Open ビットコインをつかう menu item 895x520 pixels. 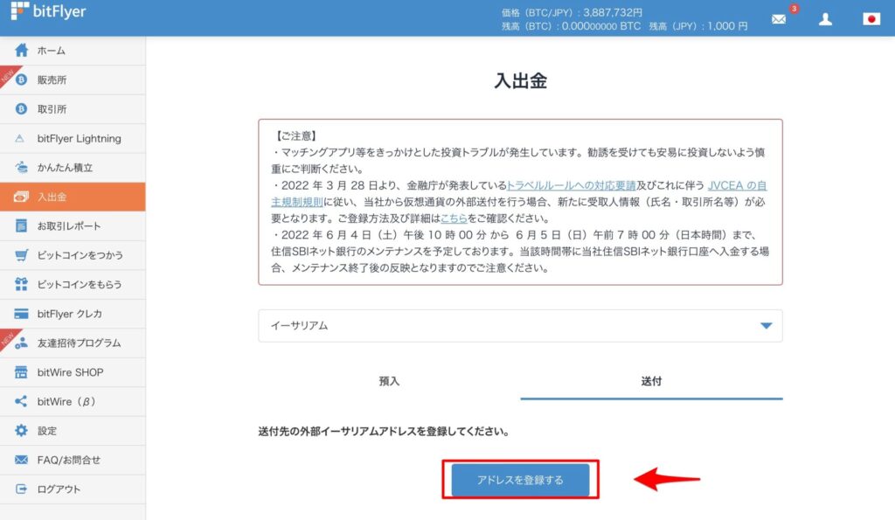coord(73,255)
